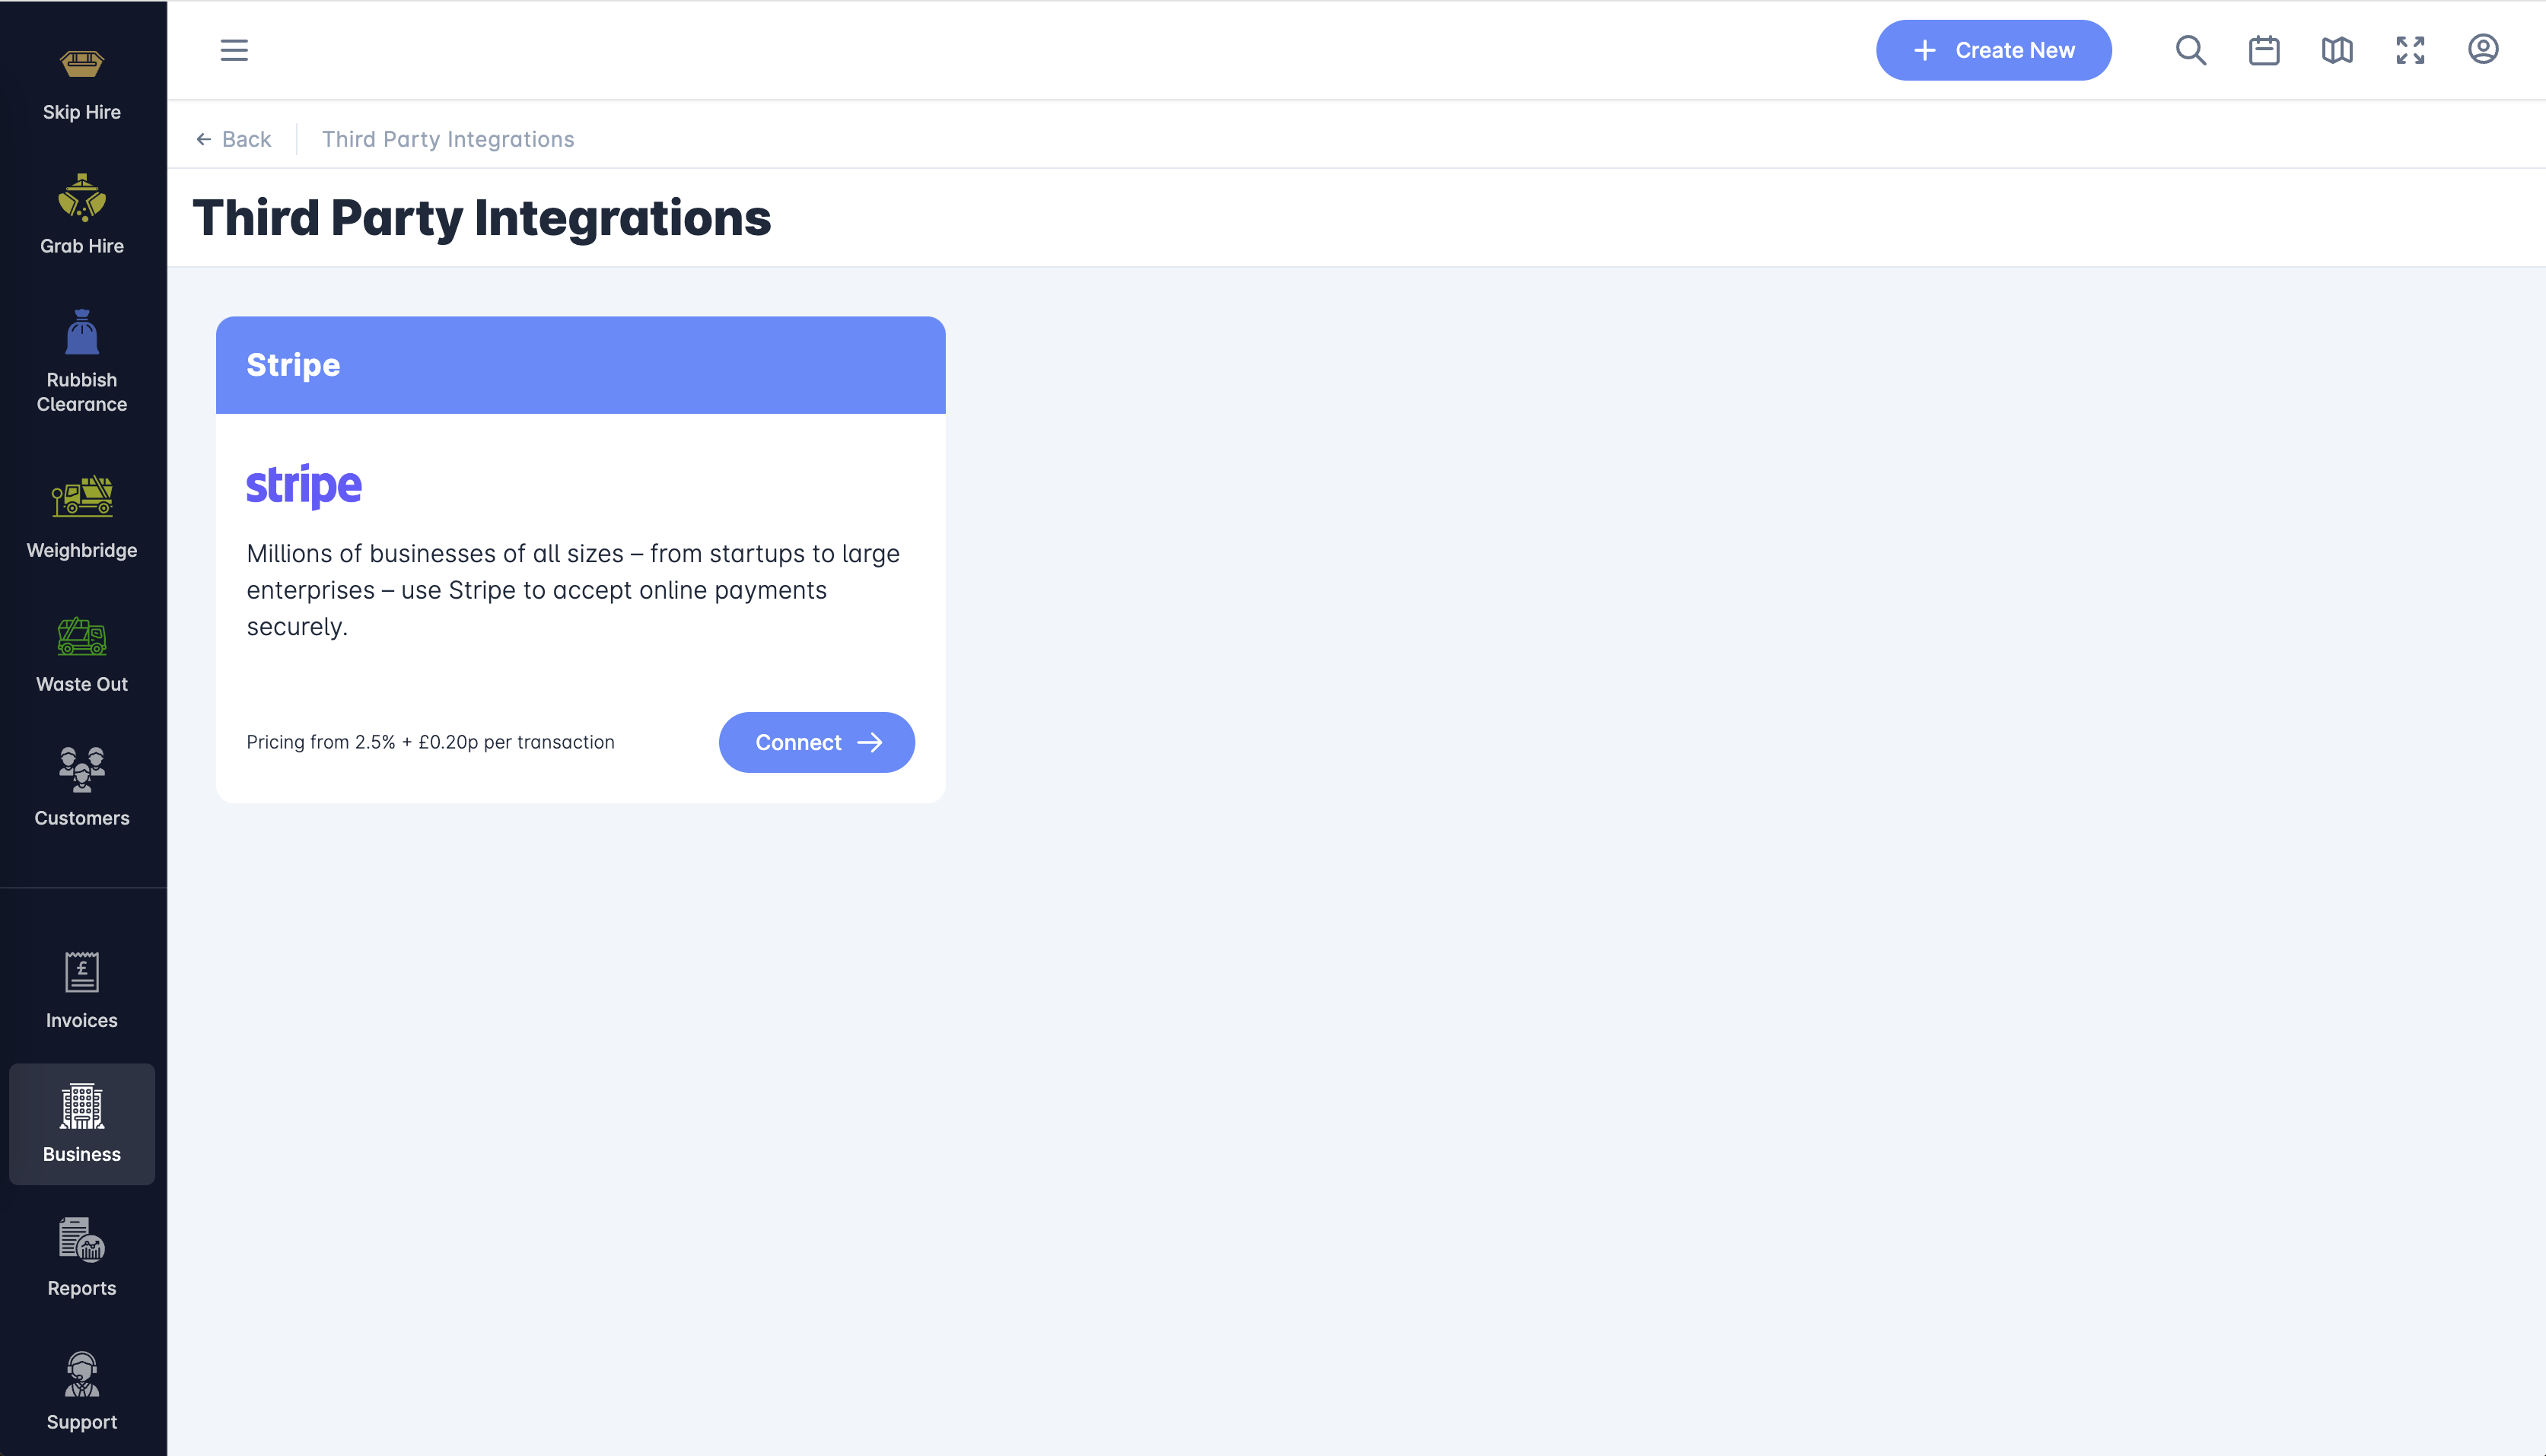Open the Reports section

[82, 1257]
